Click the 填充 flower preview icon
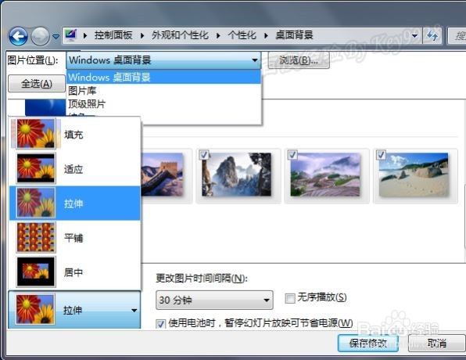466x360 pixels. (x=36, y=134)
